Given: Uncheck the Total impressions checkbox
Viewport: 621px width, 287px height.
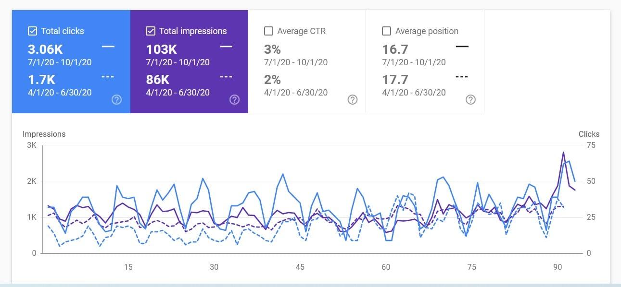Looking at the screenshot, I should [x=151, y=31].
